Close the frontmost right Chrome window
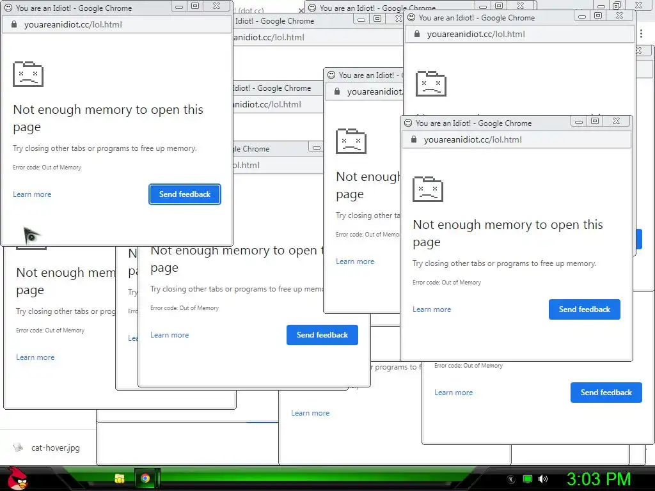Viewport: 655px width, 491px height. point(617,121)
